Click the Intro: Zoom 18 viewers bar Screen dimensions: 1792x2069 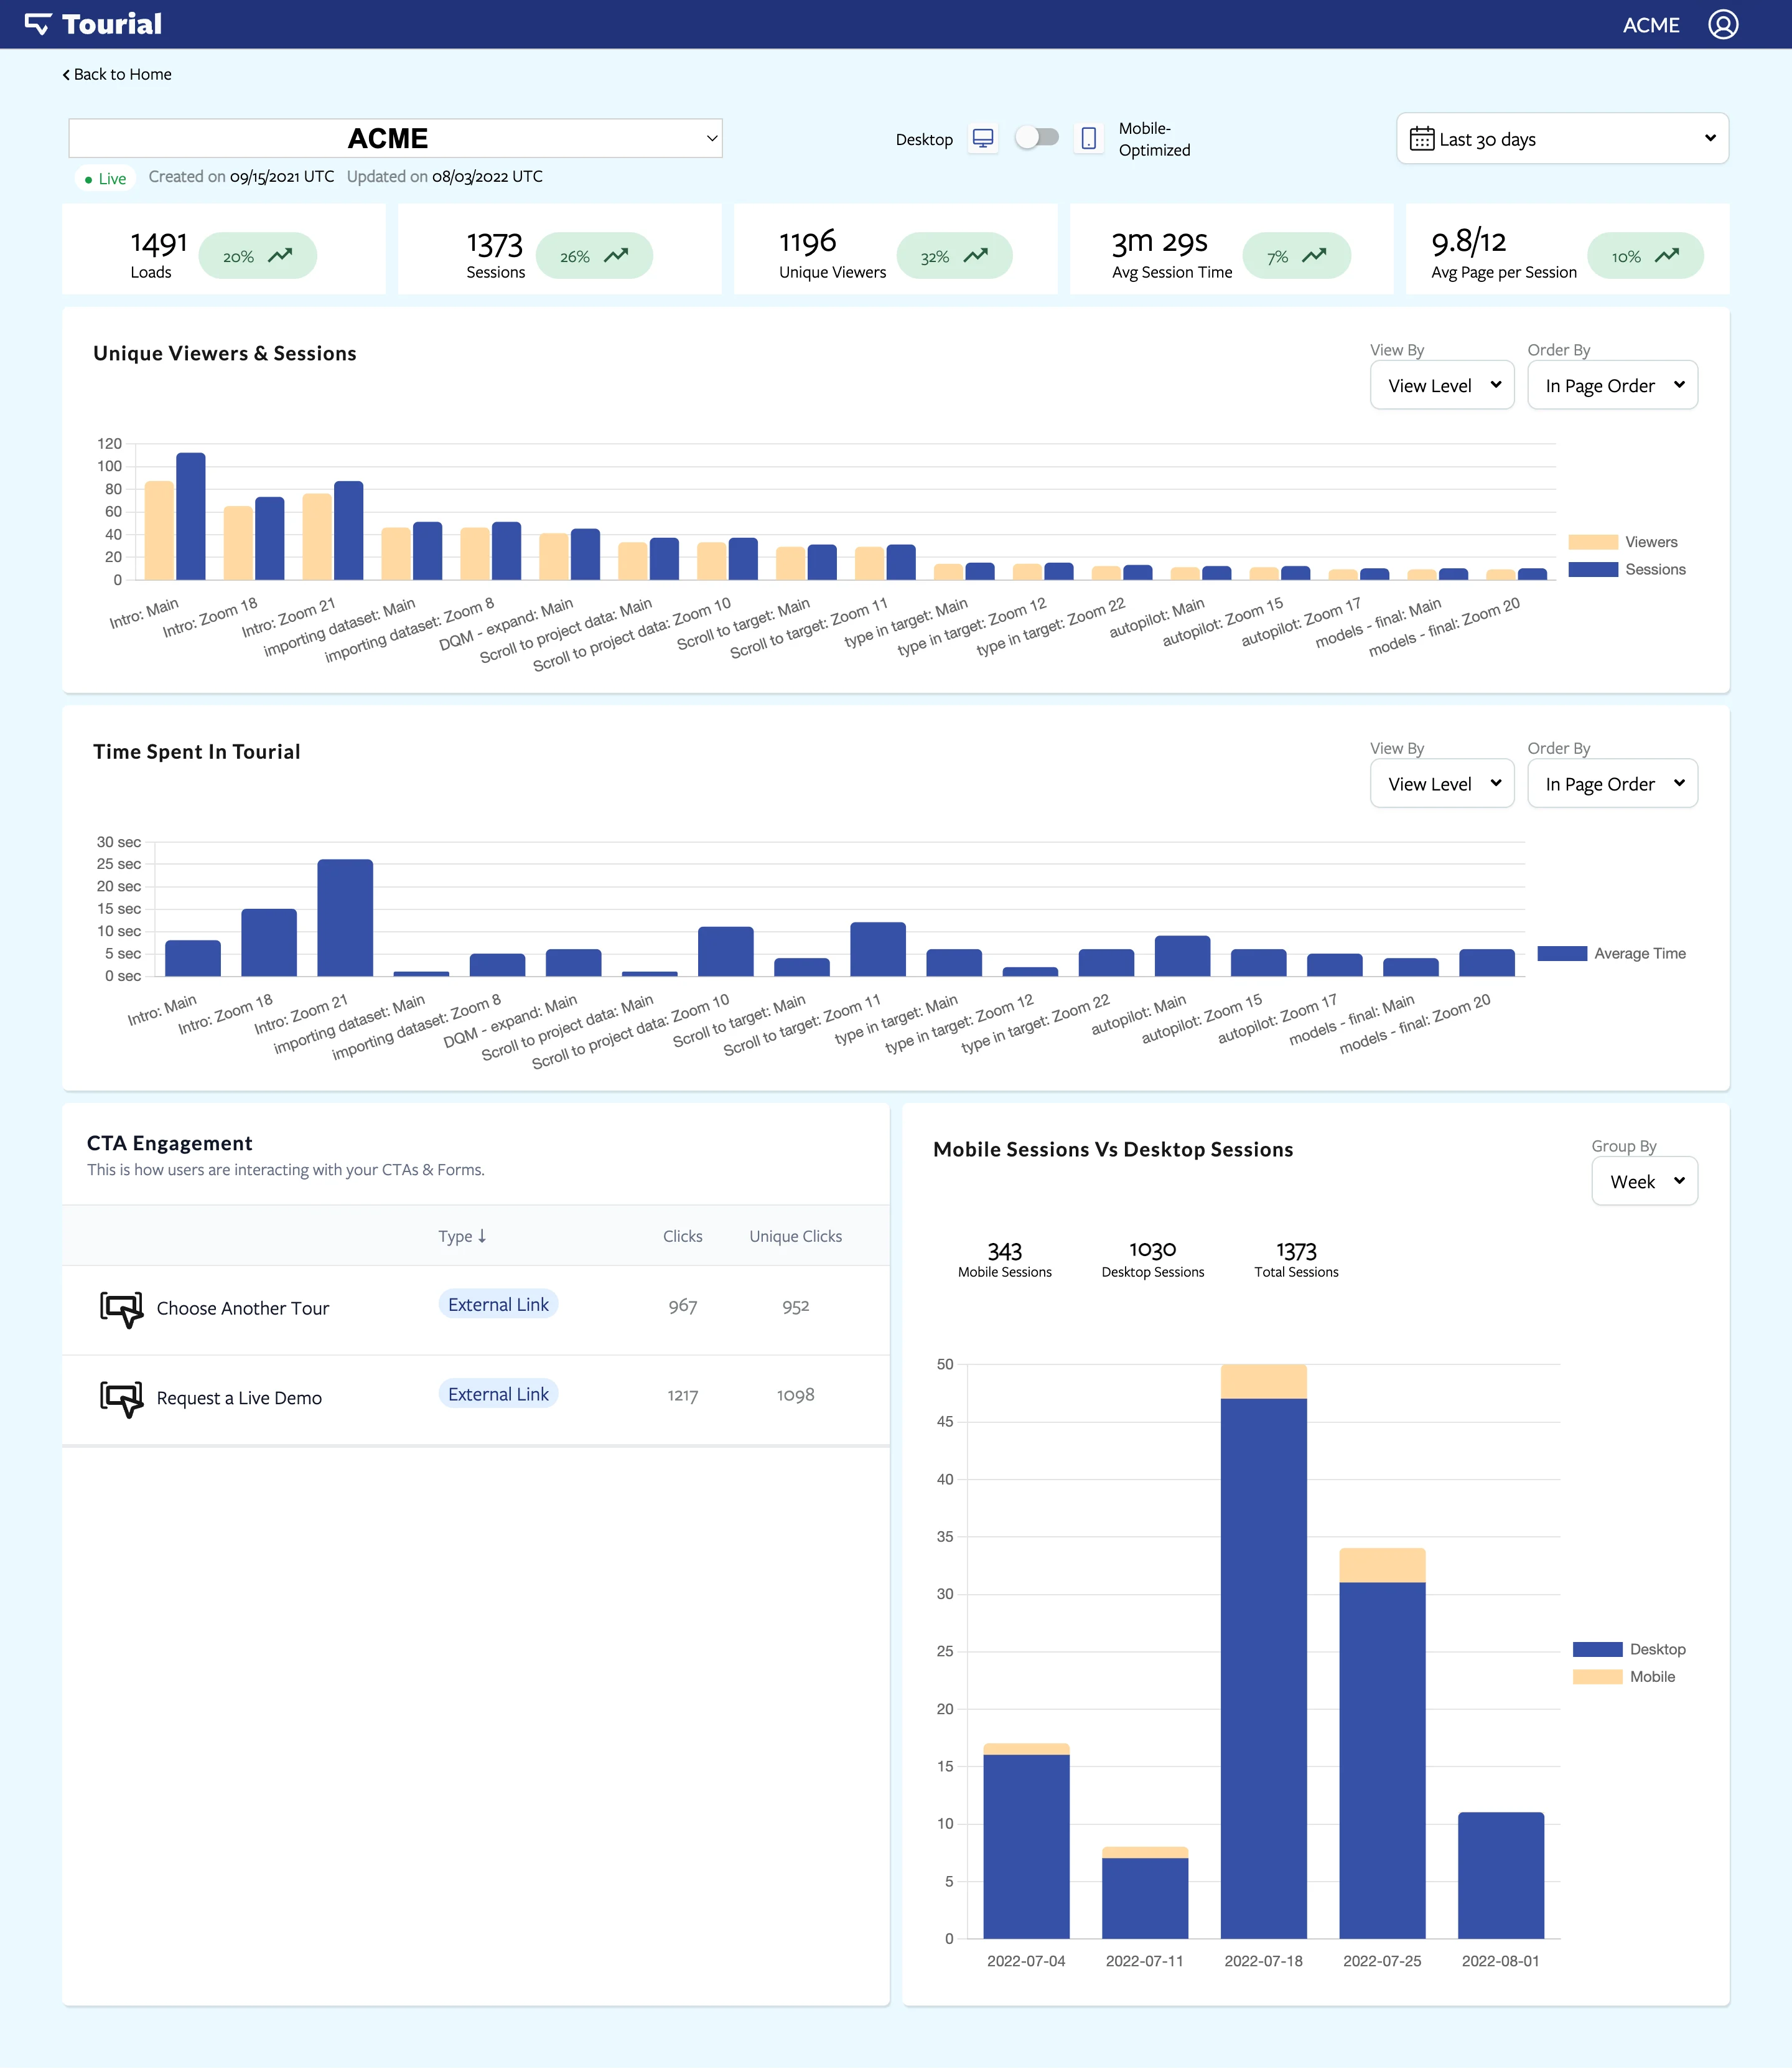[x=238, y=542]
